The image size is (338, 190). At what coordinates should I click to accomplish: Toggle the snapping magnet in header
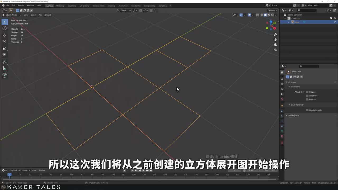(140, 10)
